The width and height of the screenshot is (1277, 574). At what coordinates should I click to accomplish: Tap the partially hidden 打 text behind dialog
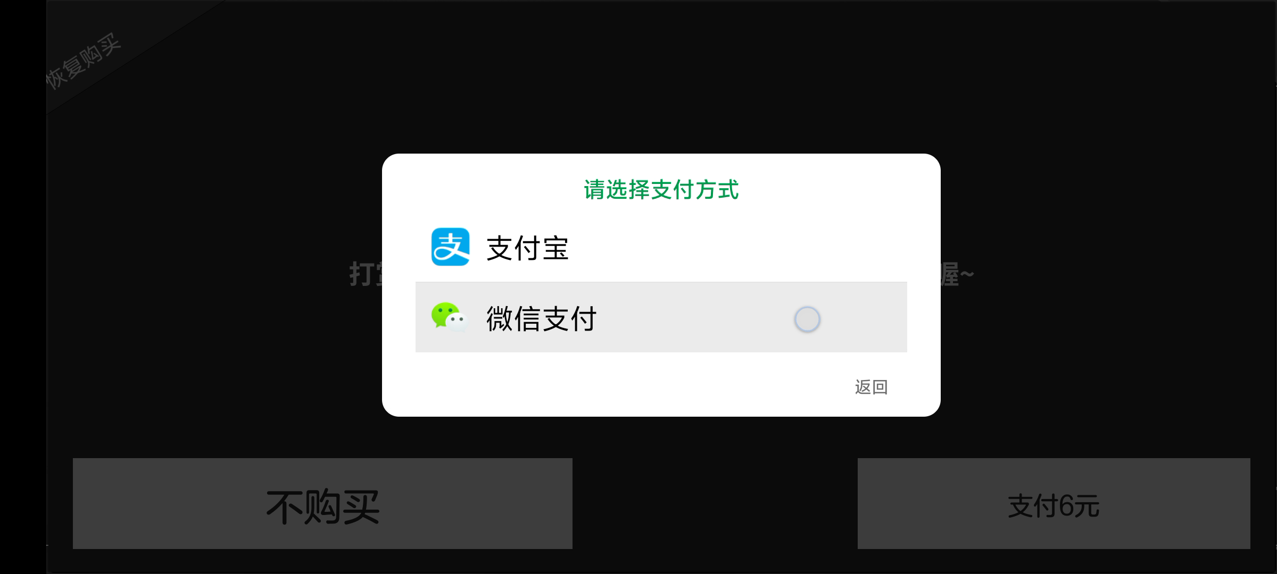[x=360, y=274]
